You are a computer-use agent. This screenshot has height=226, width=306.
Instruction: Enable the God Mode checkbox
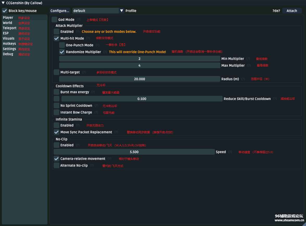pyautogui.click(x=54, y=20)
